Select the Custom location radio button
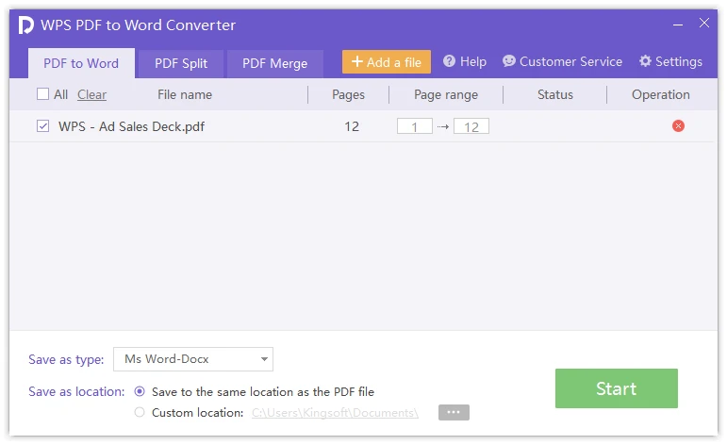Image resolution: width=727 pixels, height=445 pixels. tap(140, 412)
